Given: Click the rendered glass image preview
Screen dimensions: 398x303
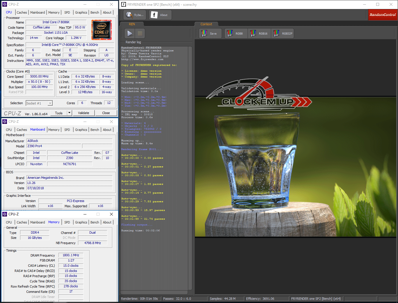Looking at the screenshot, I should click(x=296, y=167).
